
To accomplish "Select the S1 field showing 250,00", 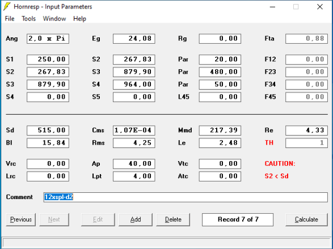I will [x=48, y=59].
